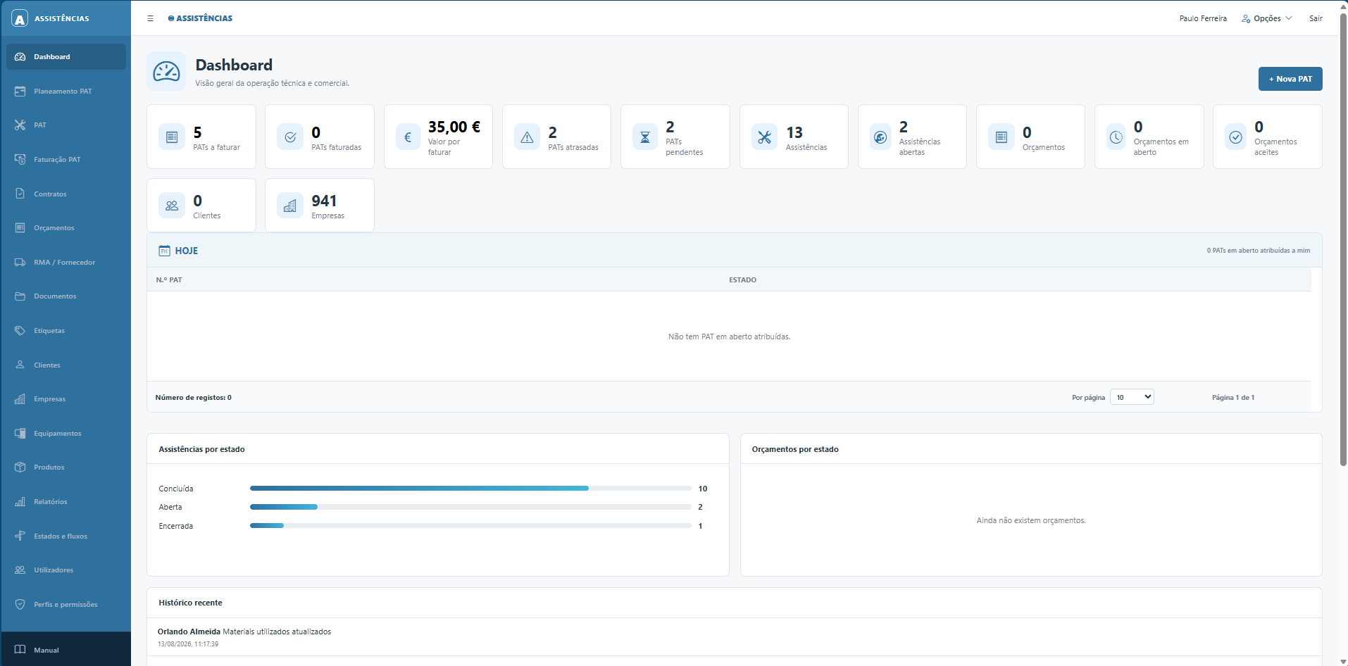Viewport: 1348px width, 666px height.
Task: Click the Planeamento PAT calendar icon
Action: 20,92
